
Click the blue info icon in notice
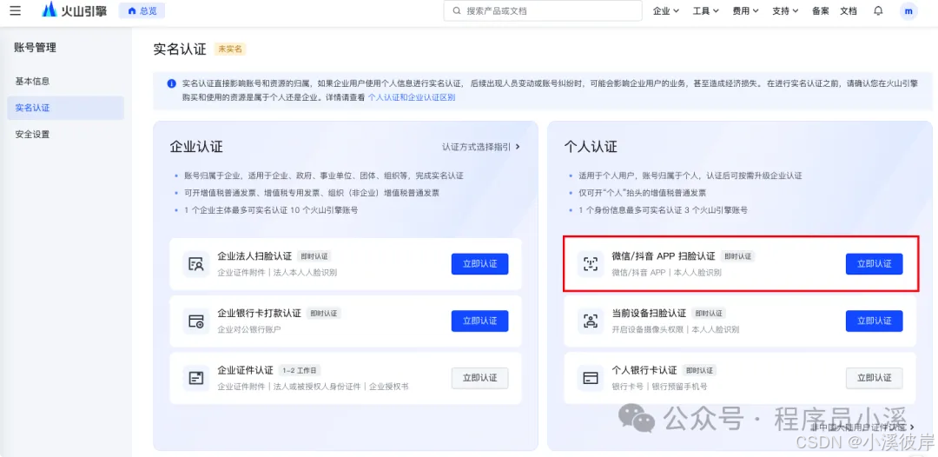coord(172,83)
